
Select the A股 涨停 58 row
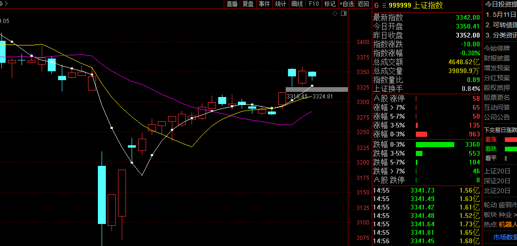pyautogui.click(x=427, y=98)
